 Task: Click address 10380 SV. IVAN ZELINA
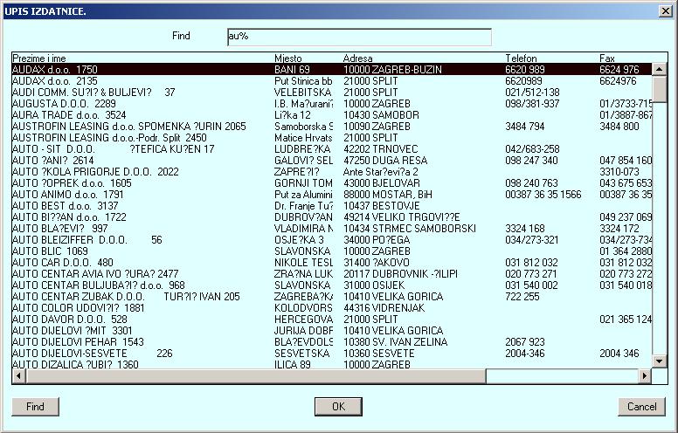click(395, 342)
